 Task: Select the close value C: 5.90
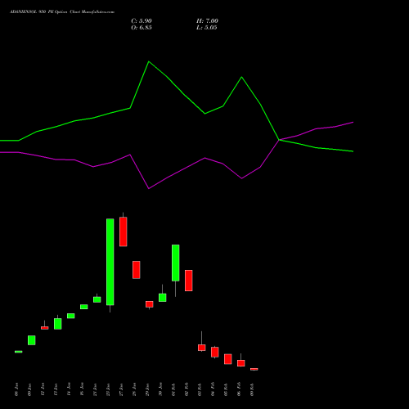point(142,21)
